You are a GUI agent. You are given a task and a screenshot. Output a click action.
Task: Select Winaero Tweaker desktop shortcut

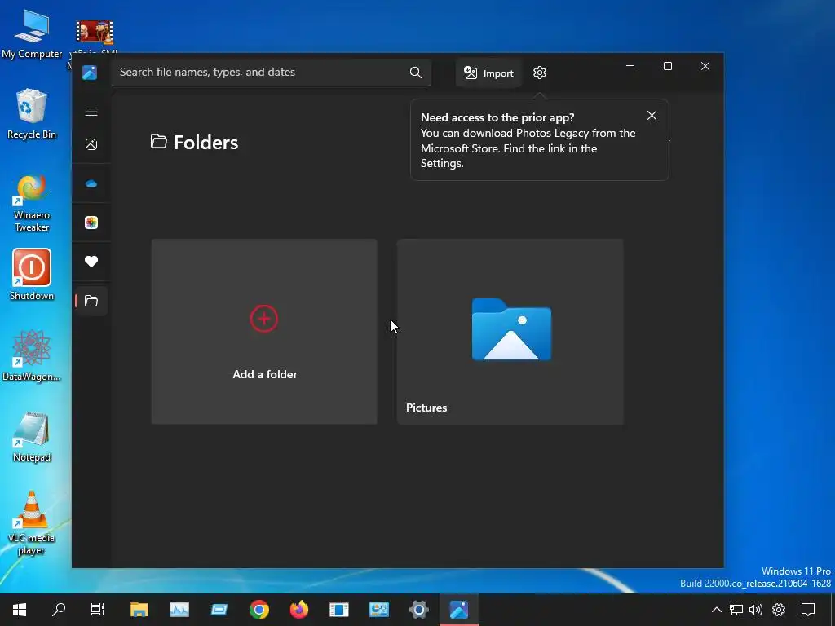click(32, 204)
